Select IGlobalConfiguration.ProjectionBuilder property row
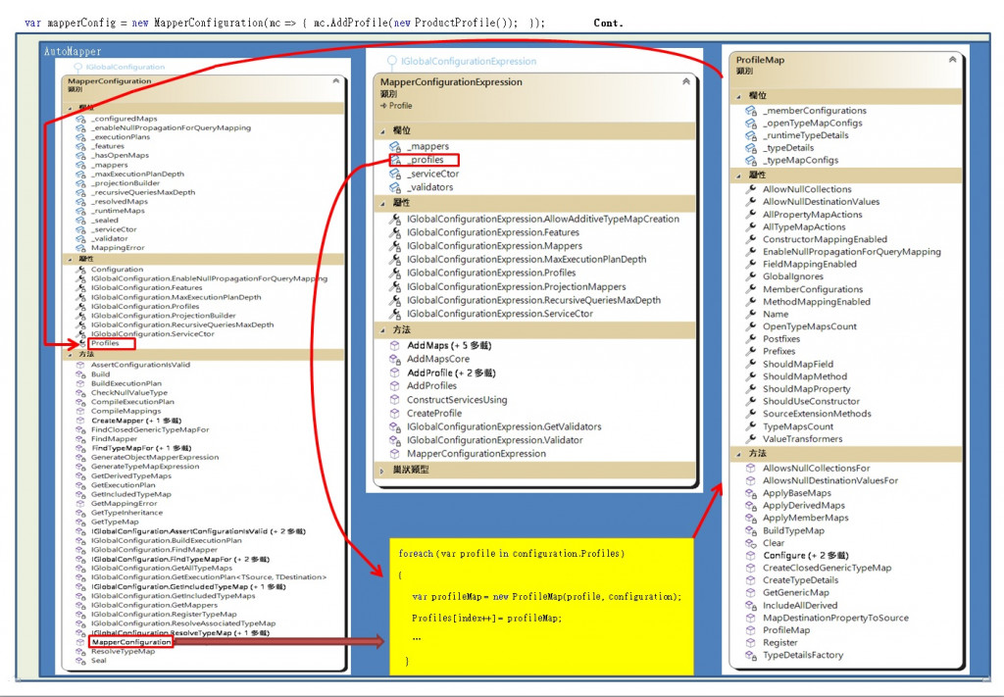This screenshot has height=697, width=1004. tap(164, 316)
